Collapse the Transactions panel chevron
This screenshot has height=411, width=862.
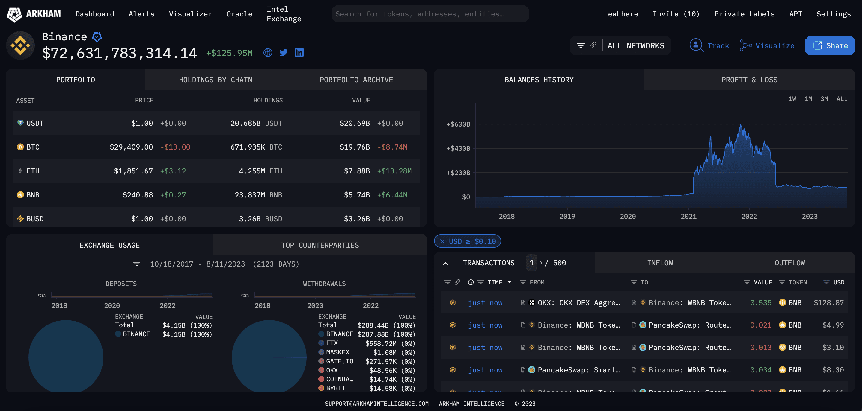coord(445,264)
